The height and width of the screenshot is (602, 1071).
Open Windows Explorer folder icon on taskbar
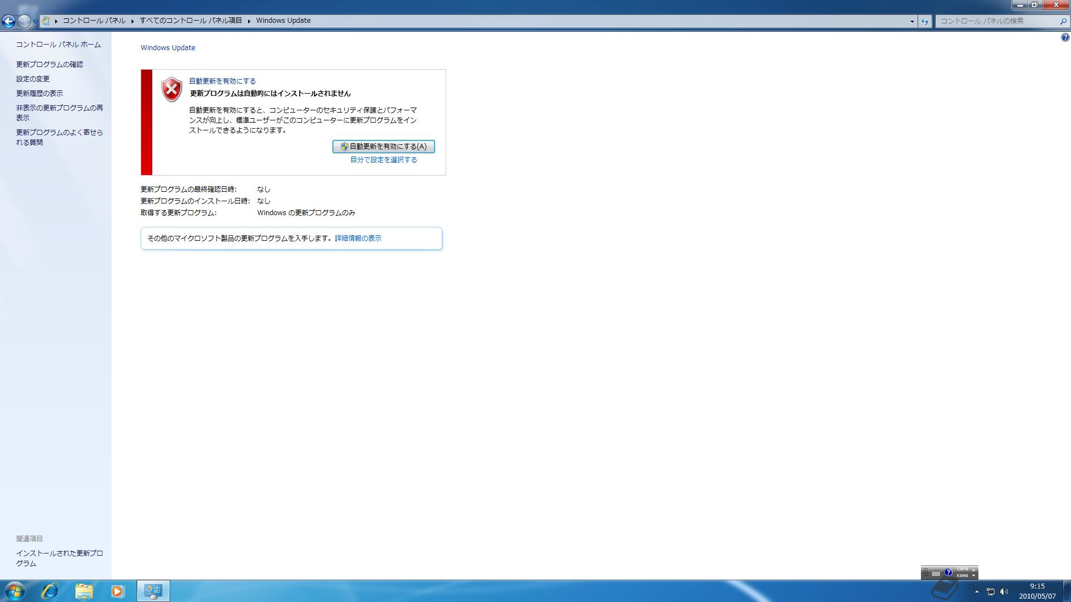pos(84,591)
